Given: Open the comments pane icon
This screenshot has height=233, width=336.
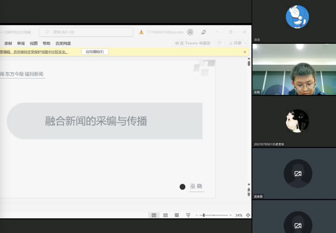Looking at the screenshot, I should [220, 43].
